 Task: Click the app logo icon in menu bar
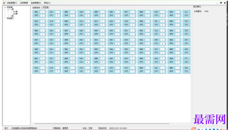point(4,3)
